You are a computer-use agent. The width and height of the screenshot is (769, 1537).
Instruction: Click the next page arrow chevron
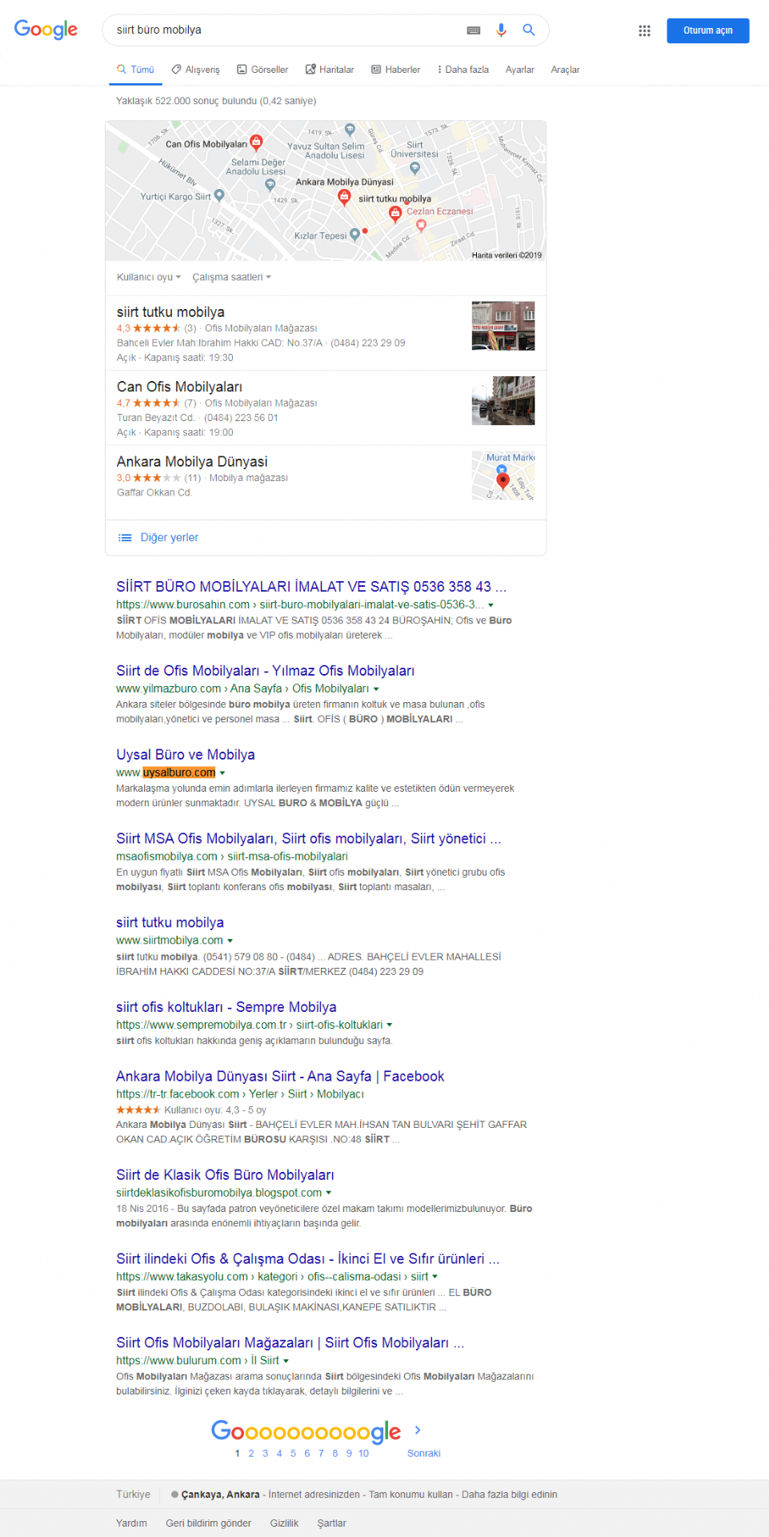[418, 1430]
